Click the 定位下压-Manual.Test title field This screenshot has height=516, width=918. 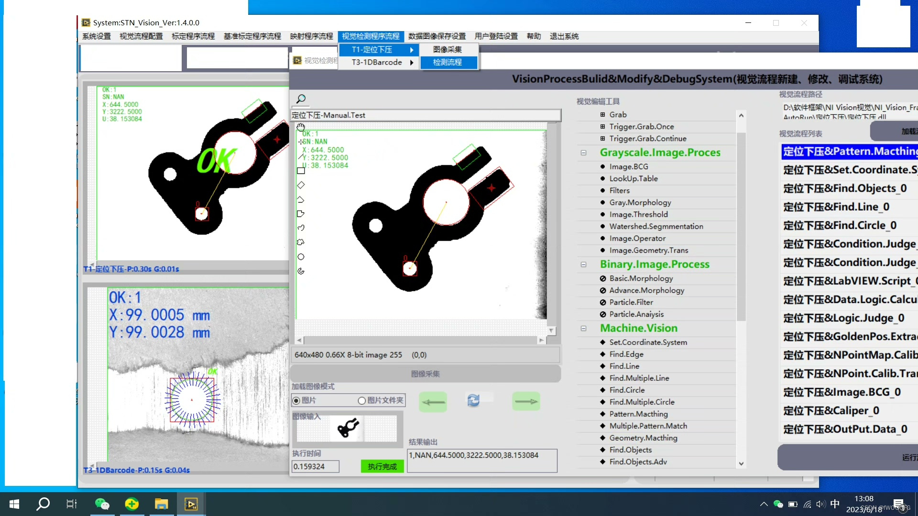[x=426, y=116]
